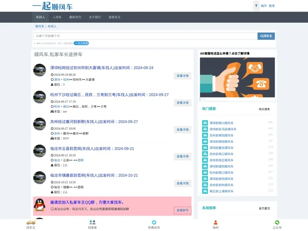Click the 首页置顶 label in 系统推荐 panel
Viewport: 308px width, 231px height.
[264, 208]
